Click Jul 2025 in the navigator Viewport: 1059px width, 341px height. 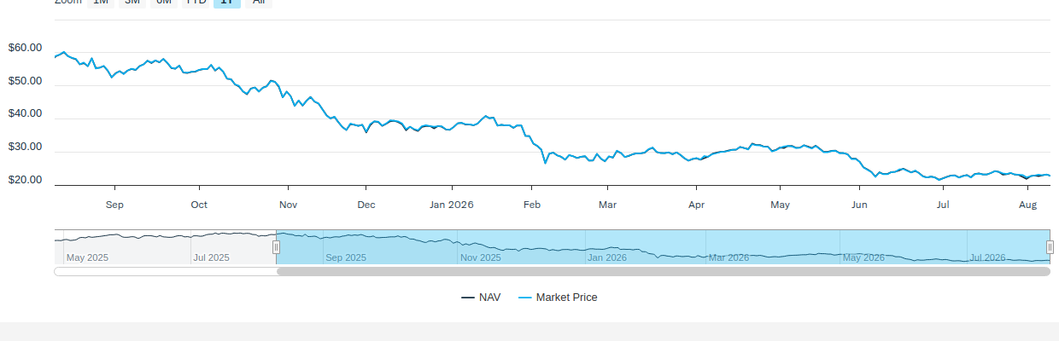click(211, 257)
